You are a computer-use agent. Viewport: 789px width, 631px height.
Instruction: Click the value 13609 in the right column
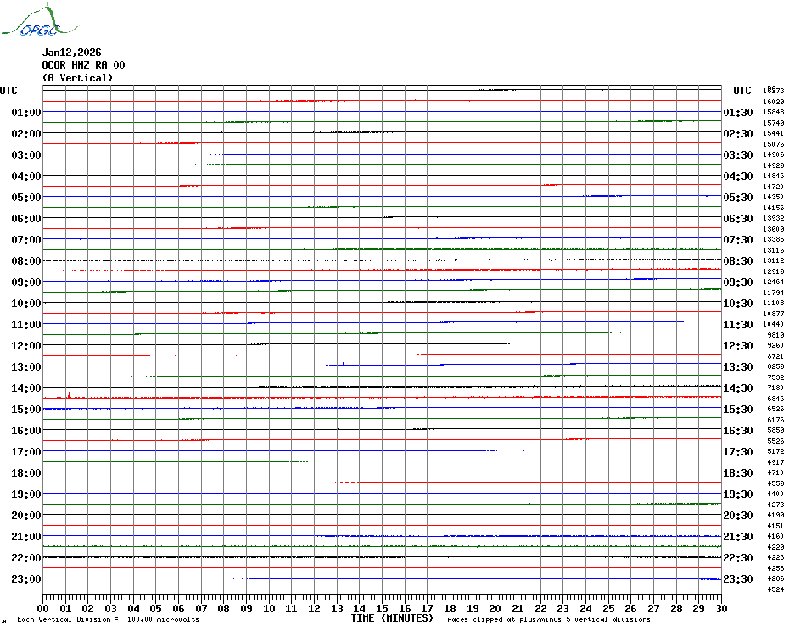[774, 229]
